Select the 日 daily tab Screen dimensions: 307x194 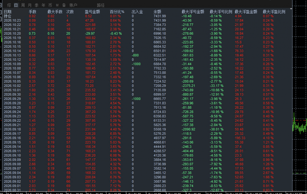pos(16,5)
